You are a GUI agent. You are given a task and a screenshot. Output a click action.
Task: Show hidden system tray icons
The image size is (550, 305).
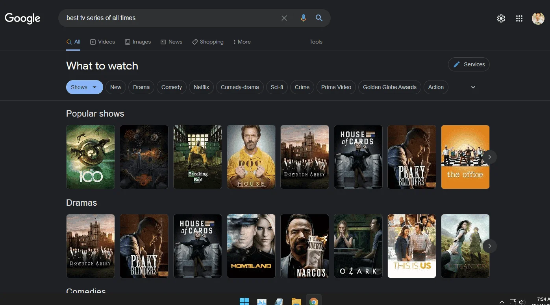coord(502,302)
